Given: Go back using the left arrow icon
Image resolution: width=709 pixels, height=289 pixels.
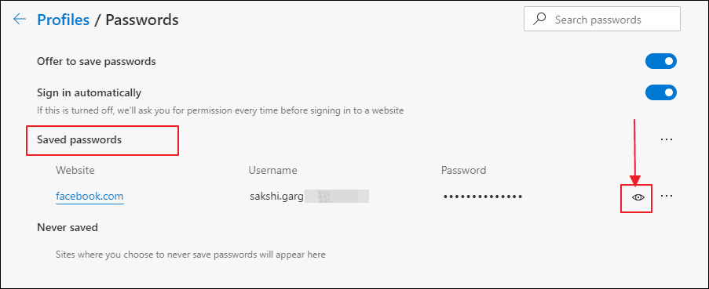Looking at the screenshot, I should point(20,20).
